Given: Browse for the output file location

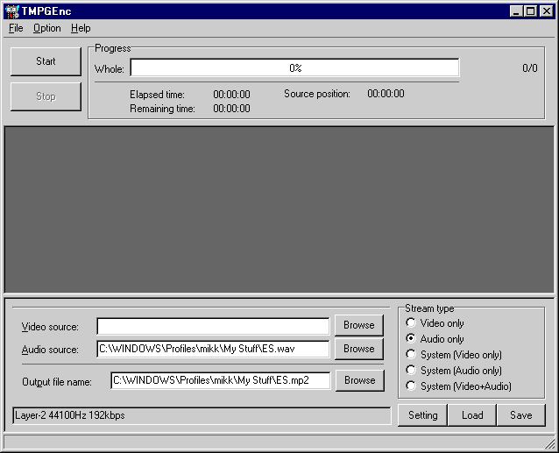Looking at the screenshot, I should click(360, 380).
